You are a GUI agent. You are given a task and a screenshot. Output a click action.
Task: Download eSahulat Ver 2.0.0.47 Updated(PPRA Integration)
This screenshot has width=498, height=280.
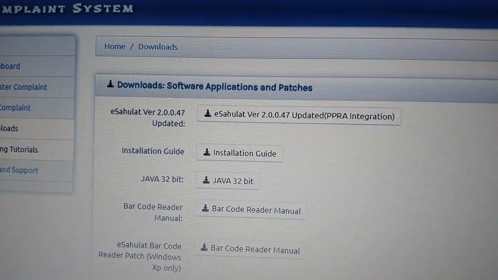point(299,115)
